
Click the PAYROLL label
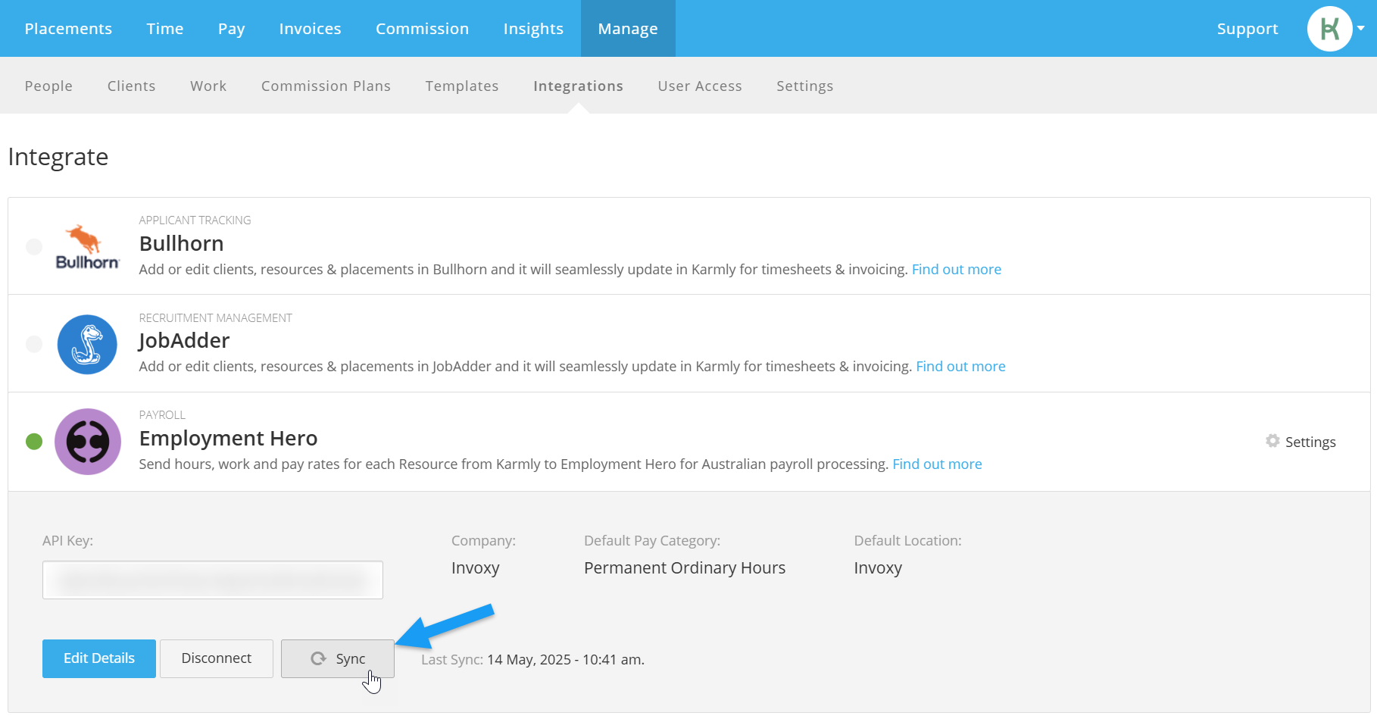(162, 414)
